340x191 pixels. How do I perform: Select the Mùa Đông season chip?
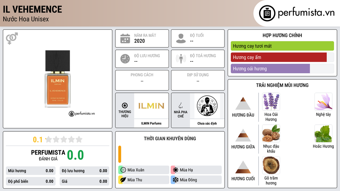tap(196, 180)
